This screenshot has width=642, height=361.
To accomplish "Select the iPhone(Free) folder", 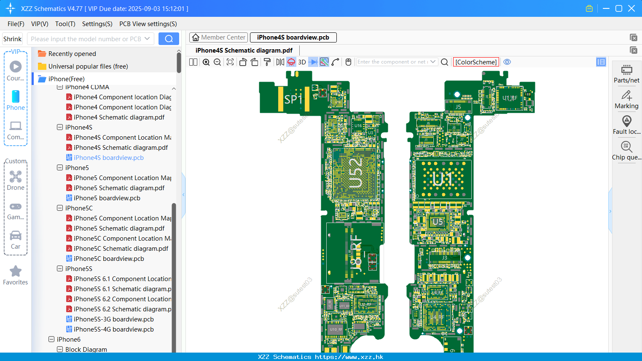I will coord(66,79).
